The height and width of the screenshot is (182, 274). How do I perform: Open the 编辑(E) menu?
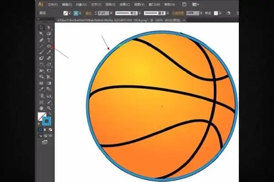click(x=67, y=5)
